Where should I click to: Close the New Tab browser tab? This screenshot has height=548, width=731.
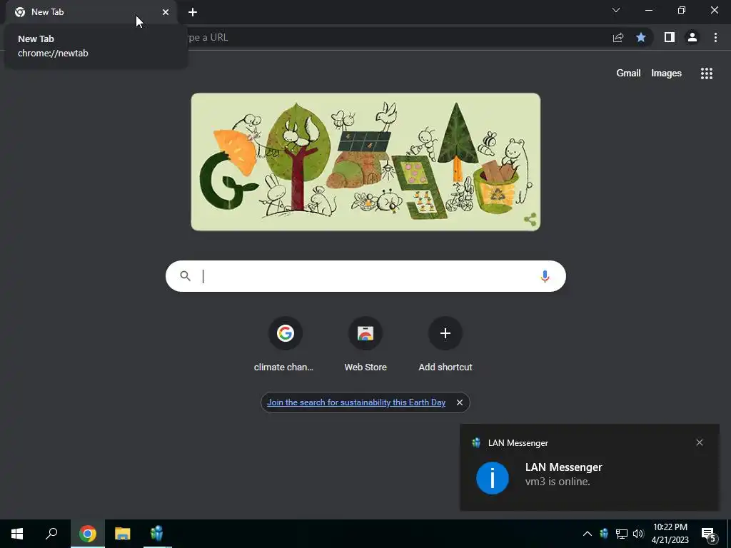[x=166, y=12]
